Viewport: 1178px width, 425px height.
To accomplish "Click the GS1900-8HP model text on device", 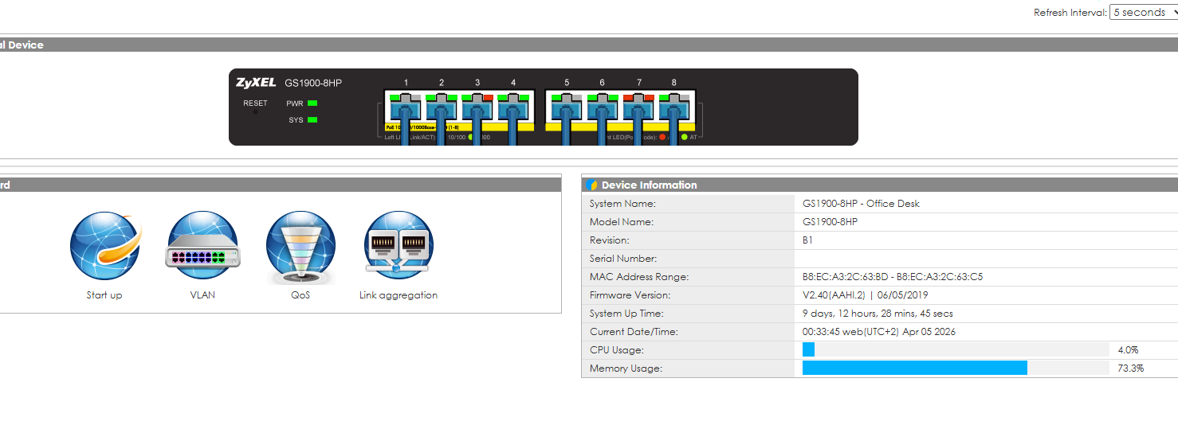I will coord(313,83).
